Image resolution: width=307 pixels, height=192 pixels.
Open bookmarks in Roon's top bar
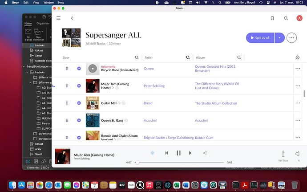click(x=272, y=18)
